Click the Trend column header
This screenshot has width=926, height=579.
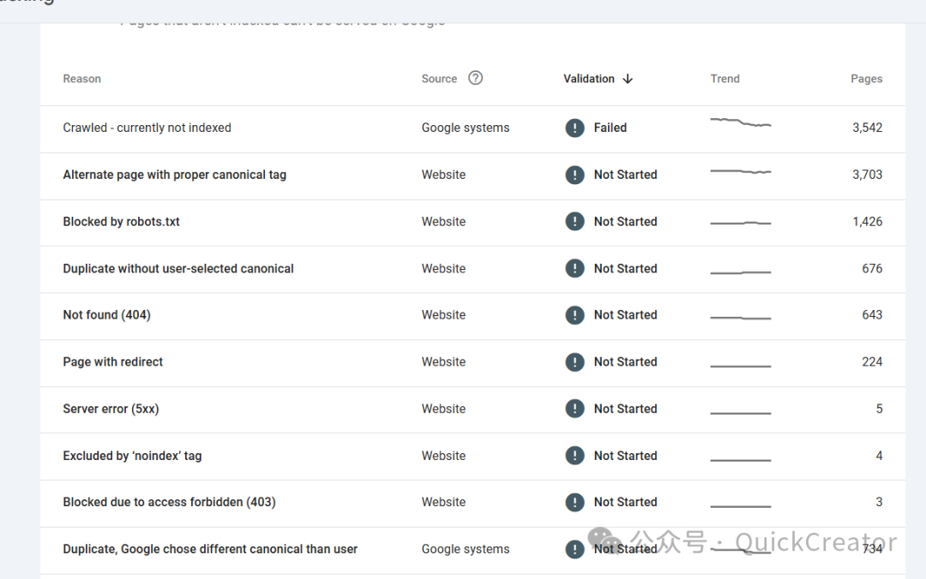click(x=725, y=79)
